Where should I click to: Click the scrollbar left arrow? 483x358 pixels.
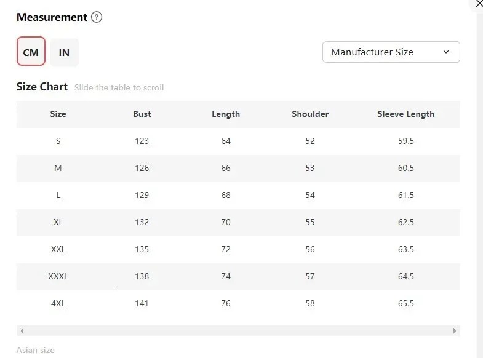point(22,331)
